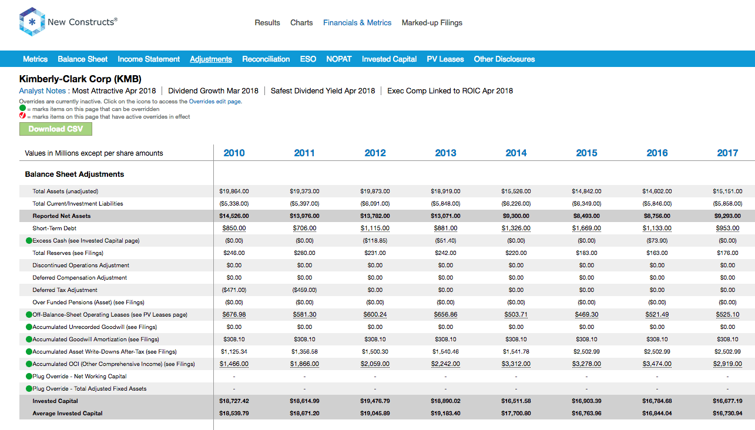Image resolution: width=755 pixels, height=430 pixels.
Task: Click the red checkmark active overrides legend icon
Action: click(22, 116)
